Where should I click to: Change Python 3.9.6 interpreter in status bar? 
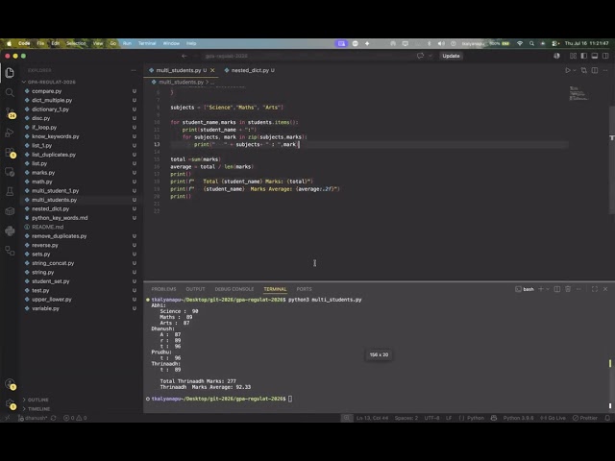click(518, 418)
